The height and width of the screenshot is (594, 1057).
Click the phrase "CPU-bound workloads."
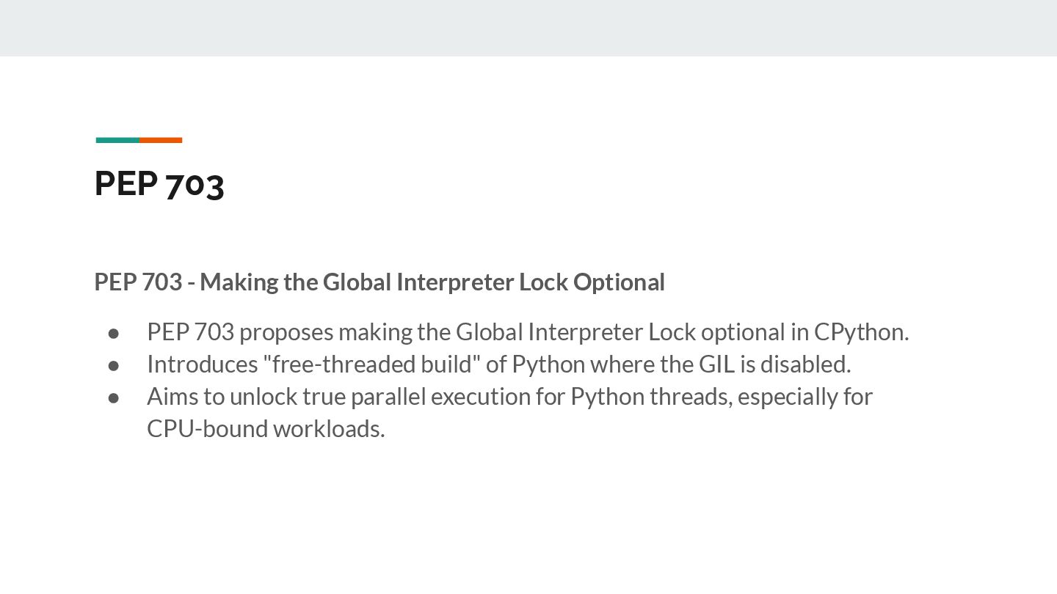(266, 428)
